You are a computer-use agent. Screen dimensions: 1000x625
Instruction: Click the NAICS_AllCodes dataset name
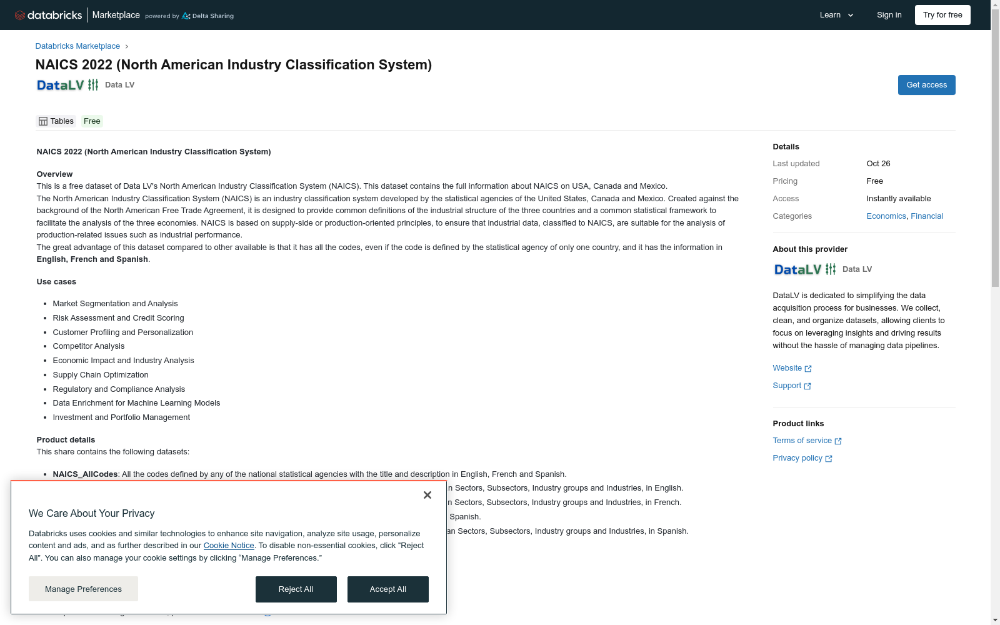tap(85, 474)
